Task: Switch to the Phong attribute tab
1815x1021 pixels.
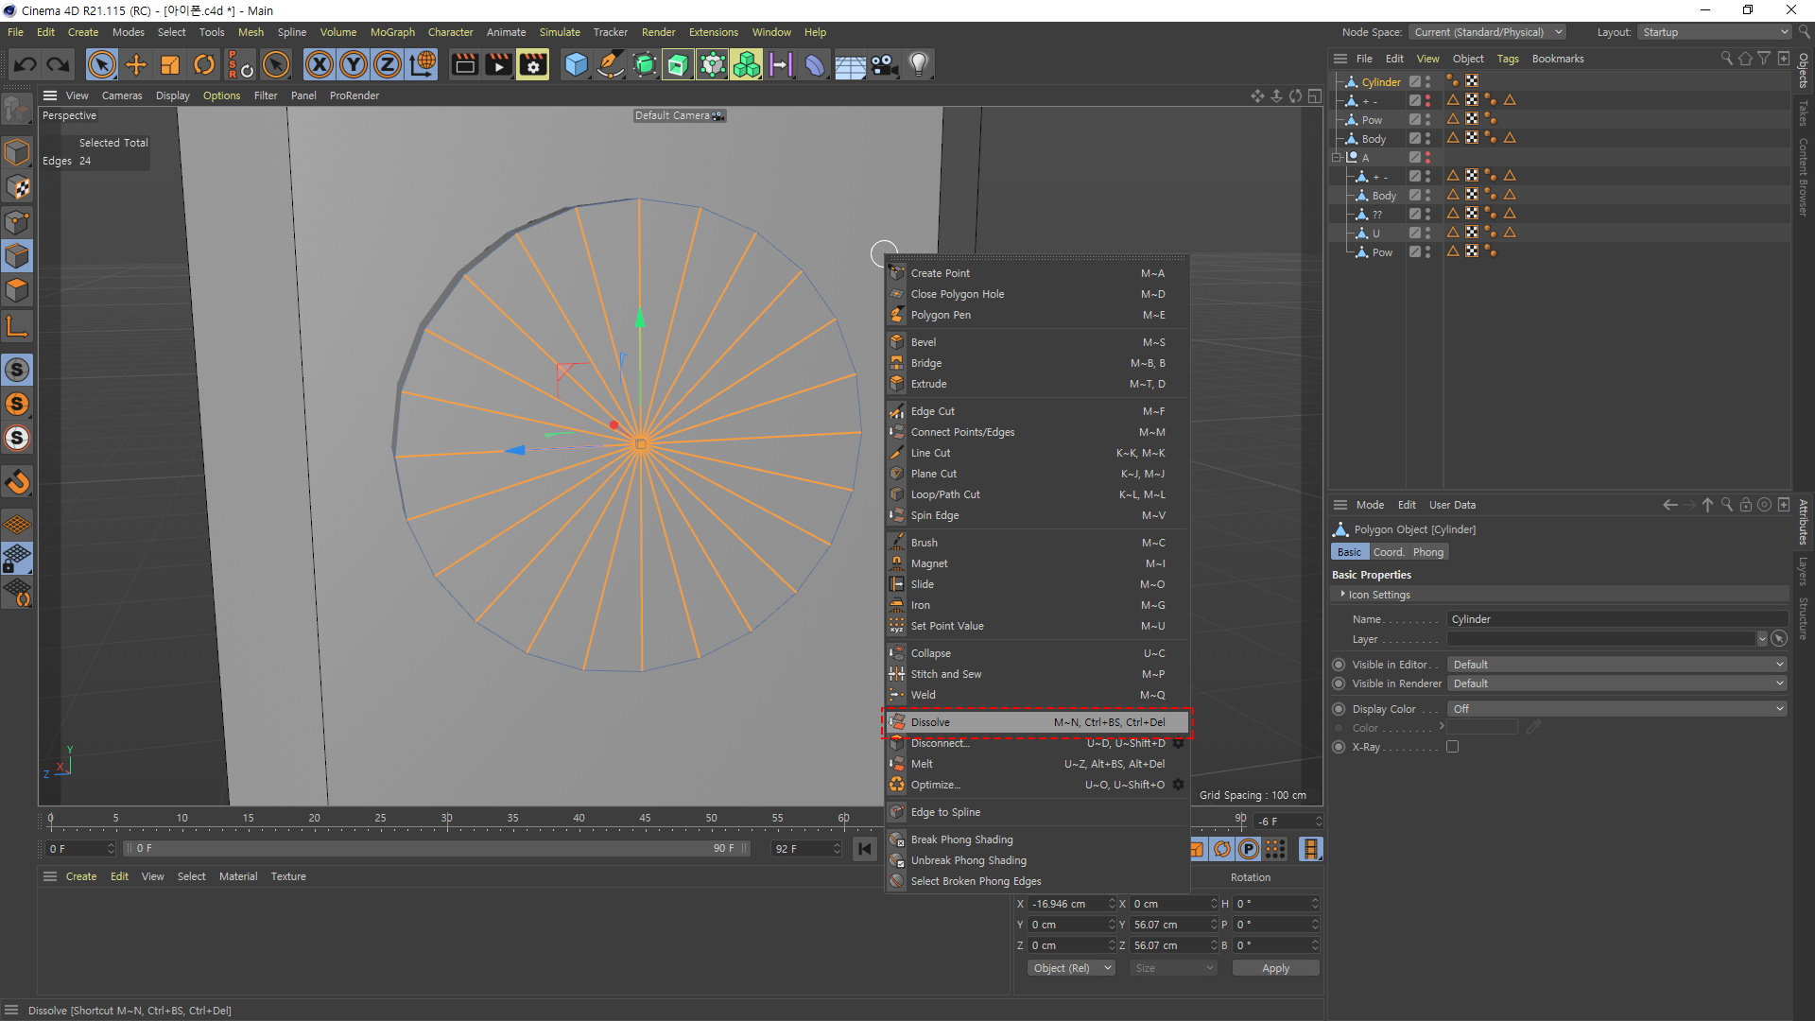Action: pyautogui.click(x=1427, y=552)
